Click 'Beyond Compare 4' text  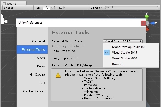(98, 98)
